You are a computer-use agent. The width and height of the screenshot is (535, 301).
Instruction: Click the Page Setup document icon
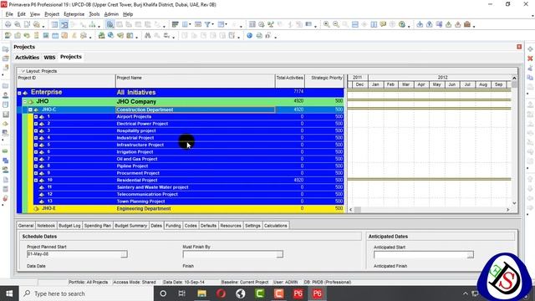point(27,24)
